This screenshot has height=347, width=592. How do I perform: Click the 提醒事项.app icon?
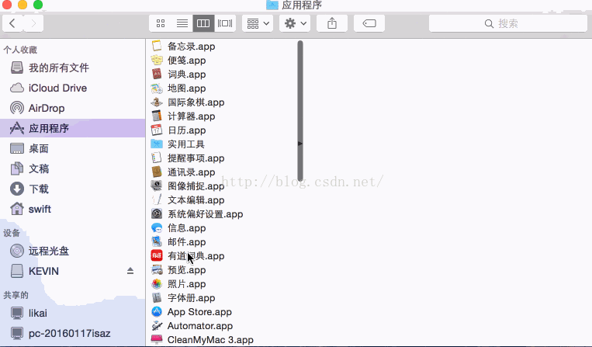pyautogui.click(x=157, y=158)
